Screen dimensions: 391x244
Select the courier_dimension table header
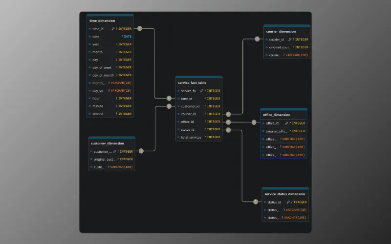pos(287,31)
